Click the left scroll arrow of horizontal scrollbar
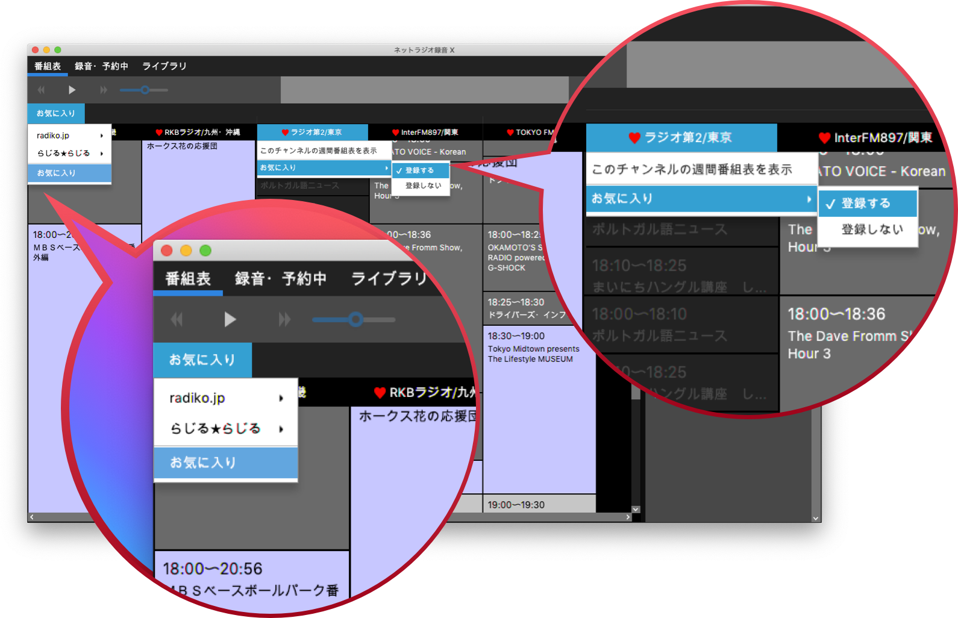Image resolution: width=958 pixels, height=618 pixels. (32, 517)
